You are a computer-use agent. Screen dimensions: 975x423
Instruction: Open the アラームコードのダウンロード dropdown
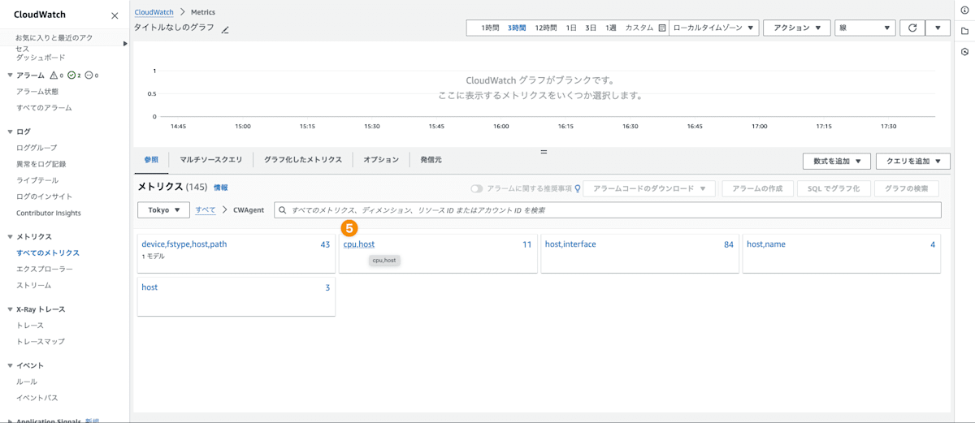click(x=649, y=188)
